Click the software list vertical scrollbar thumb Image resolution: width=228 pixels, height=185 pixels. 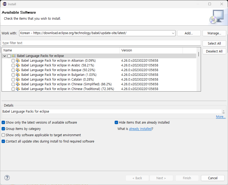tap(198, 54)
